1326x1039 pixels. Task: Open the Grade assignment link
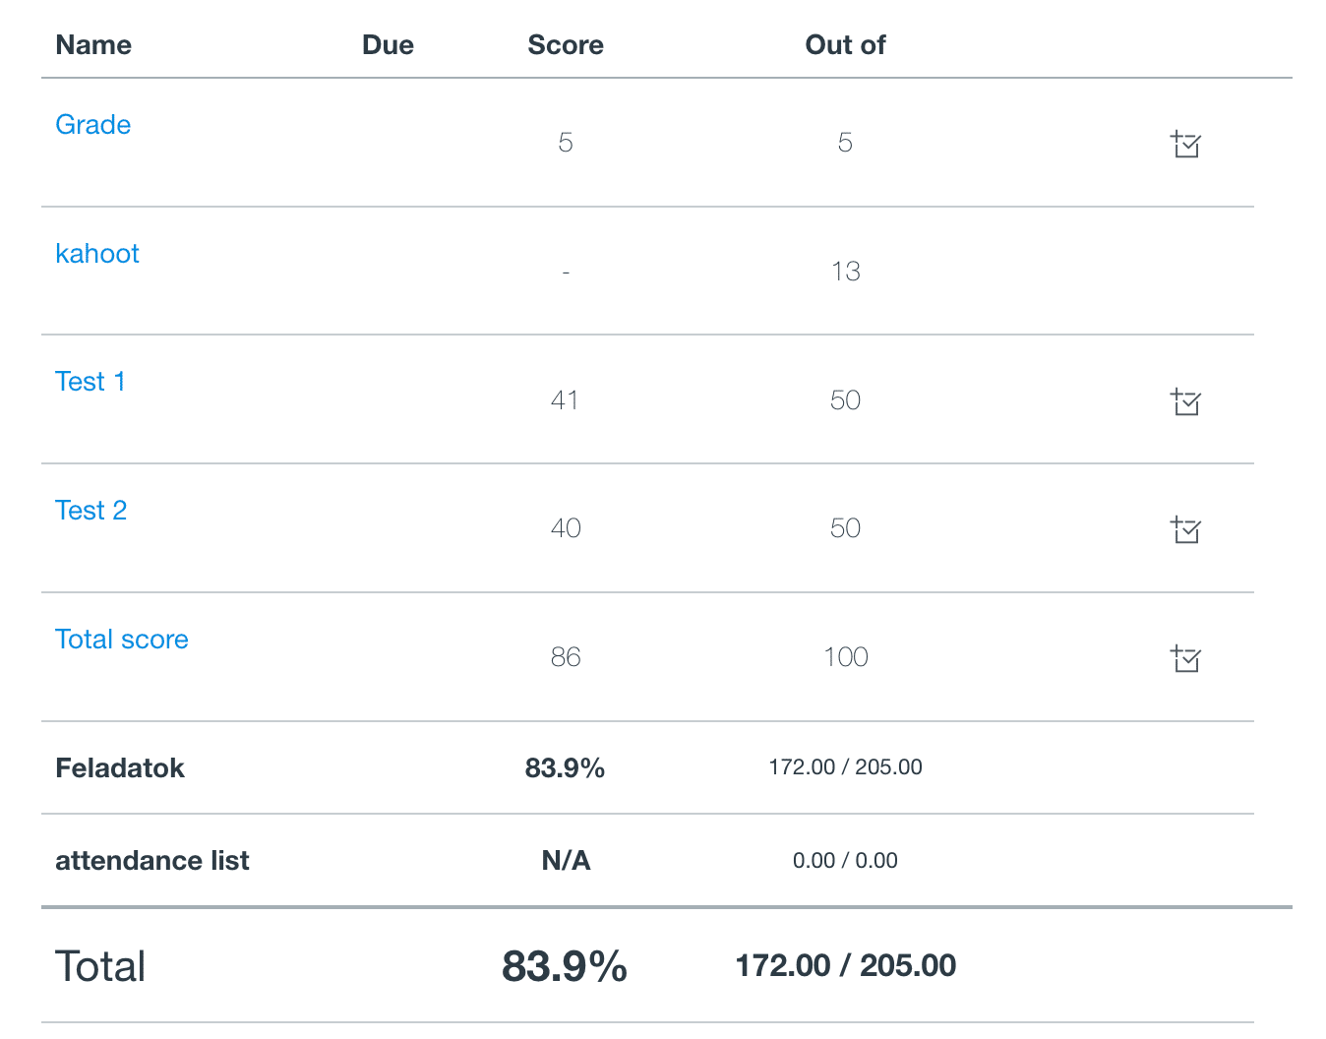93,125
